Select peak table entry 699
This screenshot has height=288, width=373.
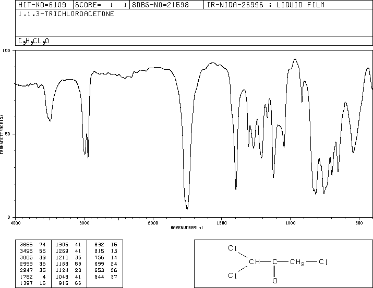click(105, 264)
